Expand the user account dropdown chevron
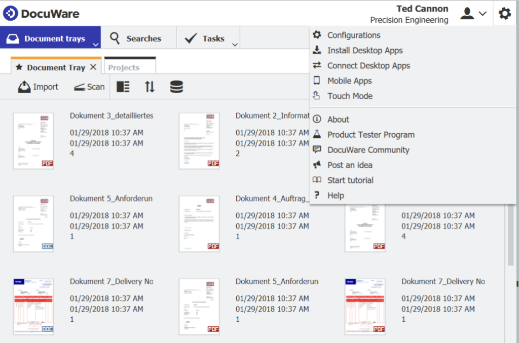This screenshot has width=519, height=343. pyautogui.click(x=483, y=14)
